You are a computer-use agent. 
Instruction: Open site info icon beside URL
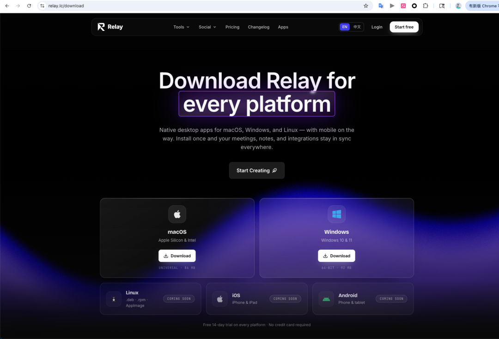43,6
